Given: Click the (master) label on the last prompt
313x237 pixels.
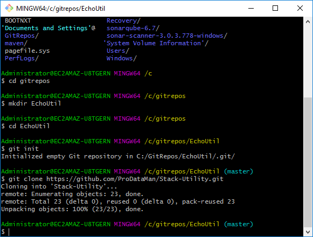Looking at the screenshot, I should click(239, 224).
